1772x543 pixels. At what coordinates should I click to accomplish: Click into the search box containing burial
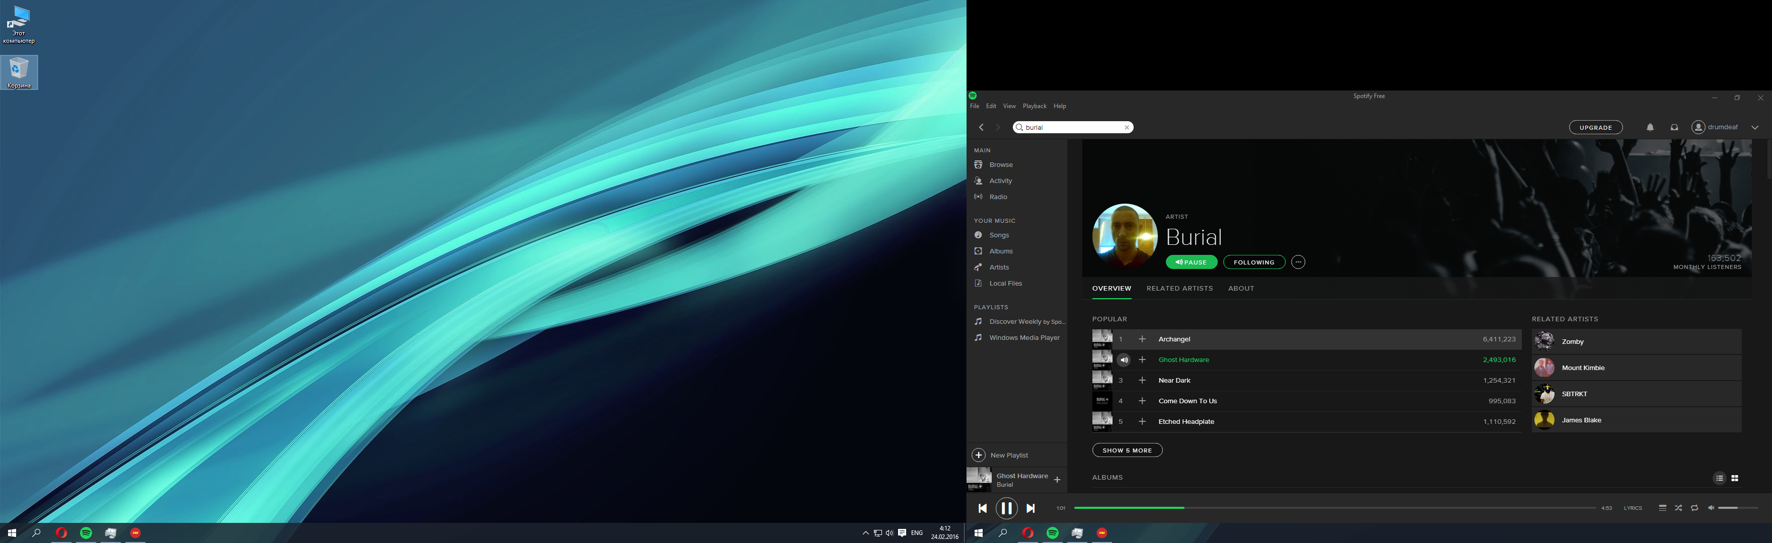(1072, 127)
